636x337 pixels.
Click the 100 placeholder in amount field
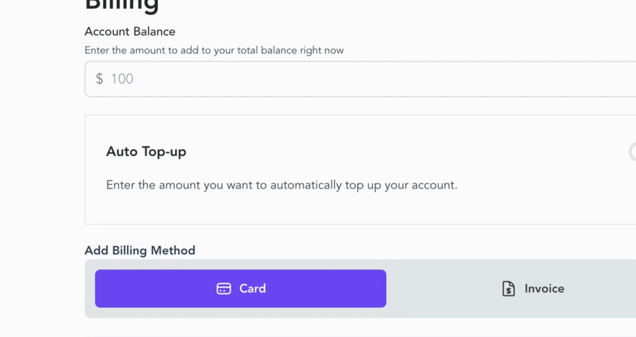tap(122, 79)
